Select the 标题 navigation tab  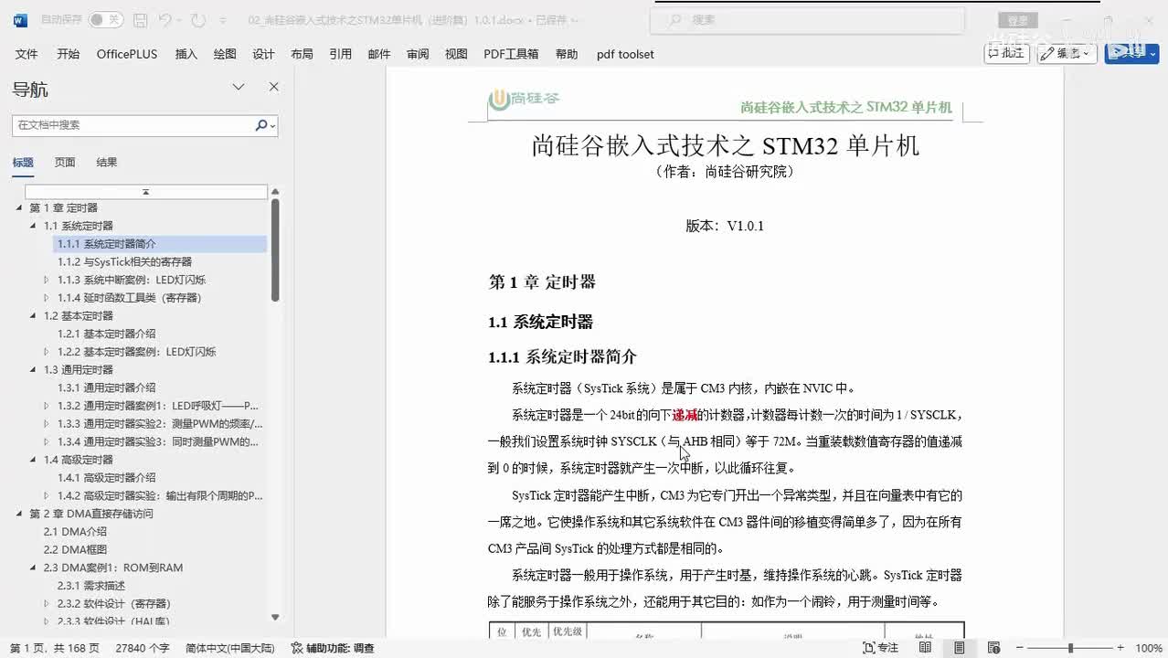23,163
